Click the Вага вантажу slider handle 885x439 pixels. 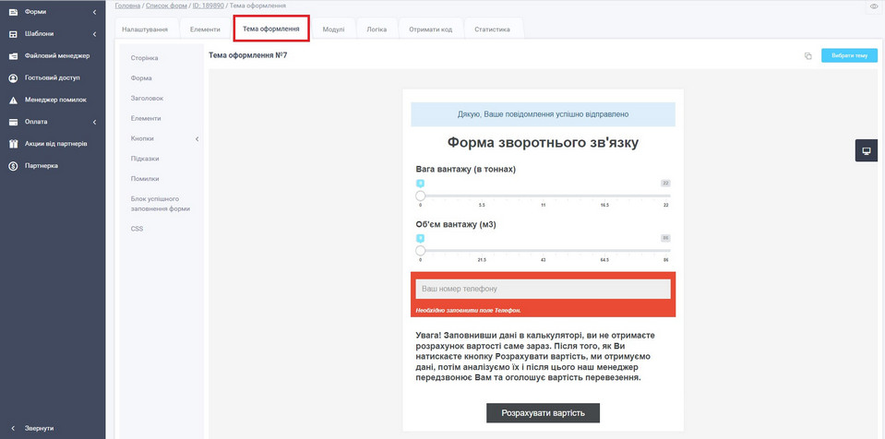coord(420,196)
